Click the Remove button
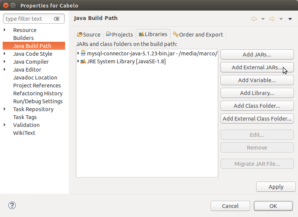Image resolution: width=298 pixels, height=217 pixels. pos(257,148)
